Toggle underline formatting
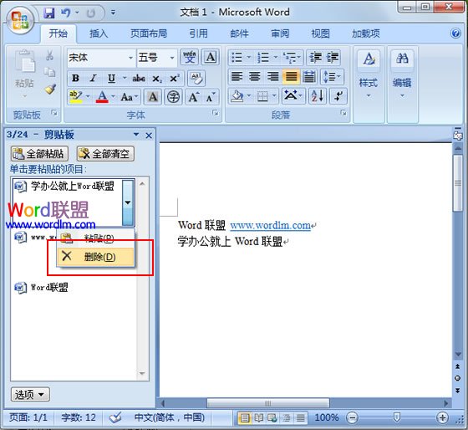The width and height of the screenshot is (468, 430). pyautogui.click(x=111, y=79)
